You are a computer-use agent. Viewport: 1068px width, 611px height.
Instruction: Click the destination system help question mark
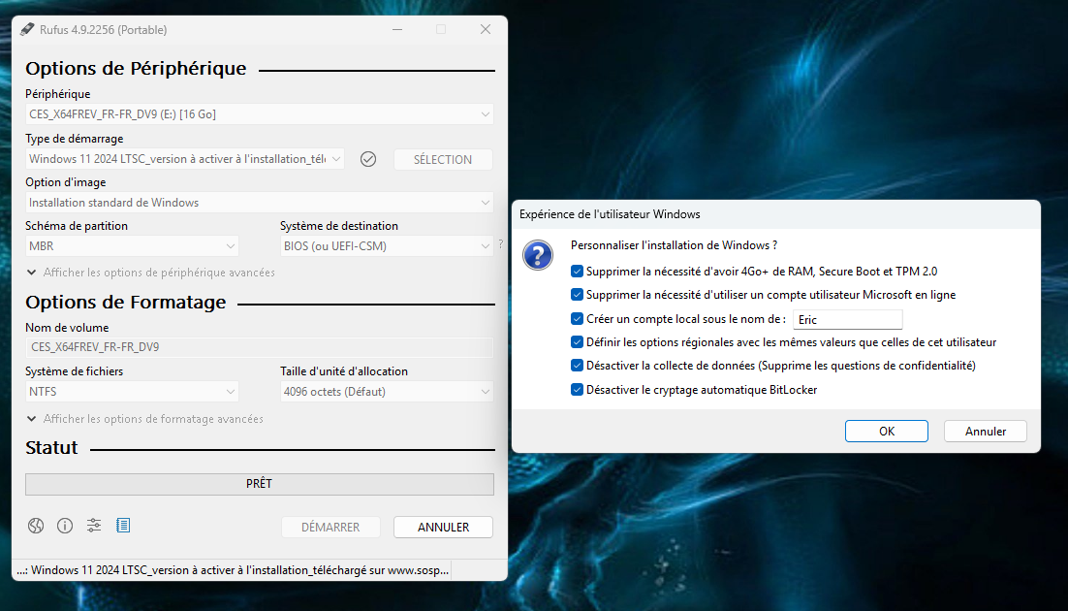[501, 243]
